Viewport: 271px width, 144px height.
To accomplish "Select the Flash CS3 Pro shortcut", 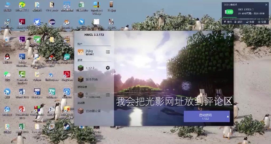I will click(x=22, y=25).
